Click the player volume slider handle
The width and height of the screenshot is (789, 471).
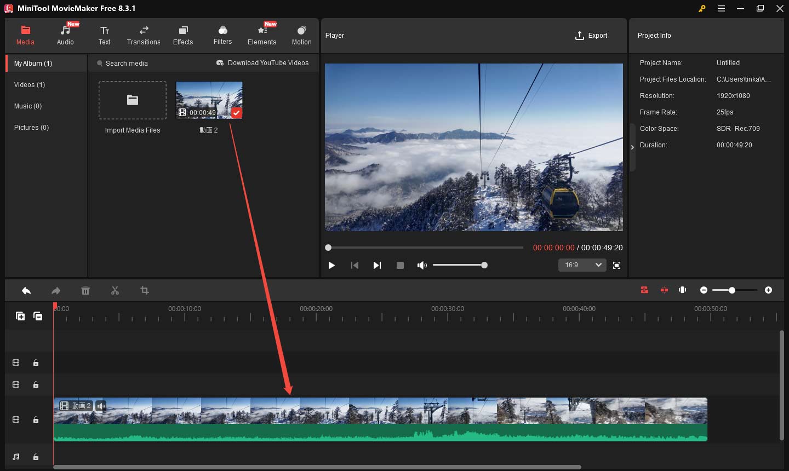(x=484, y=265)
